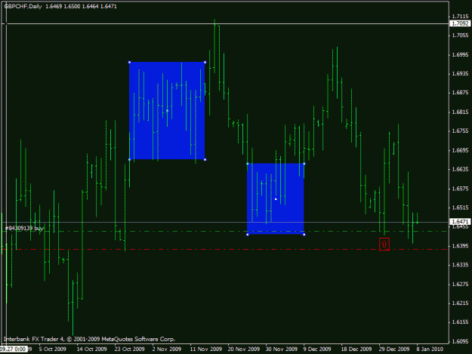Viewport: 472px width, 354px height.
Task: Click the 1.6695 price axis label
Action: click(x=460, y=150)
